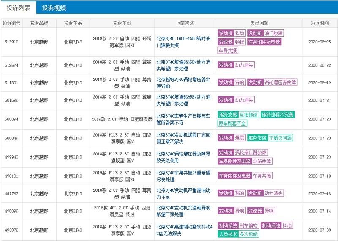Screen dimensions: 338x241
Task: Select complaint number 512674
Action: (11, 65)
